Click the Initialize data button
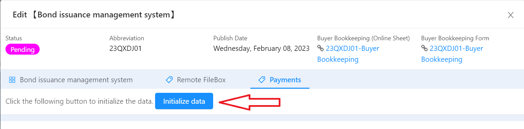524x129 pixels. pos(184,101)
